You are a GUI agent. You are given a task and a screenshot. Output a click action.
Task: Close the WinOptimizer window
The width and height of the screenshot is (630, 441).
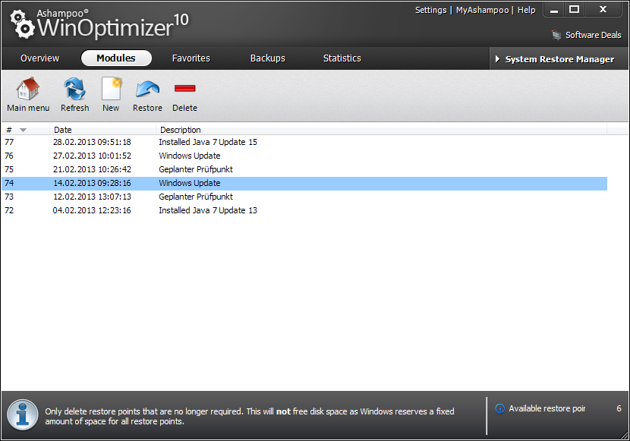603,9
